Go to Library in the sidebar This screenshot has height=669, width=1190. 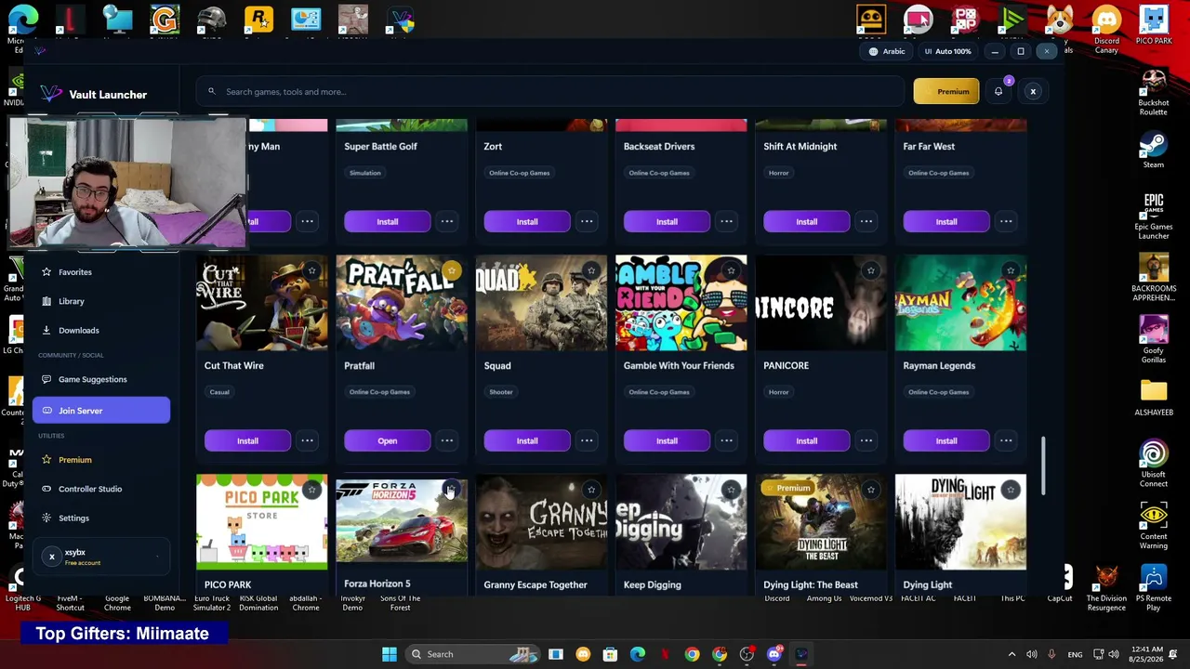coord(101,301)
